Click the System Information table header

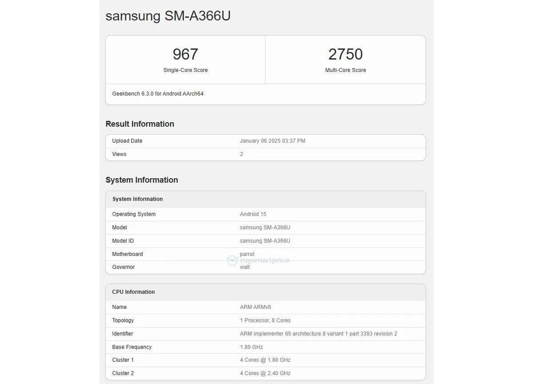[137, 199]
